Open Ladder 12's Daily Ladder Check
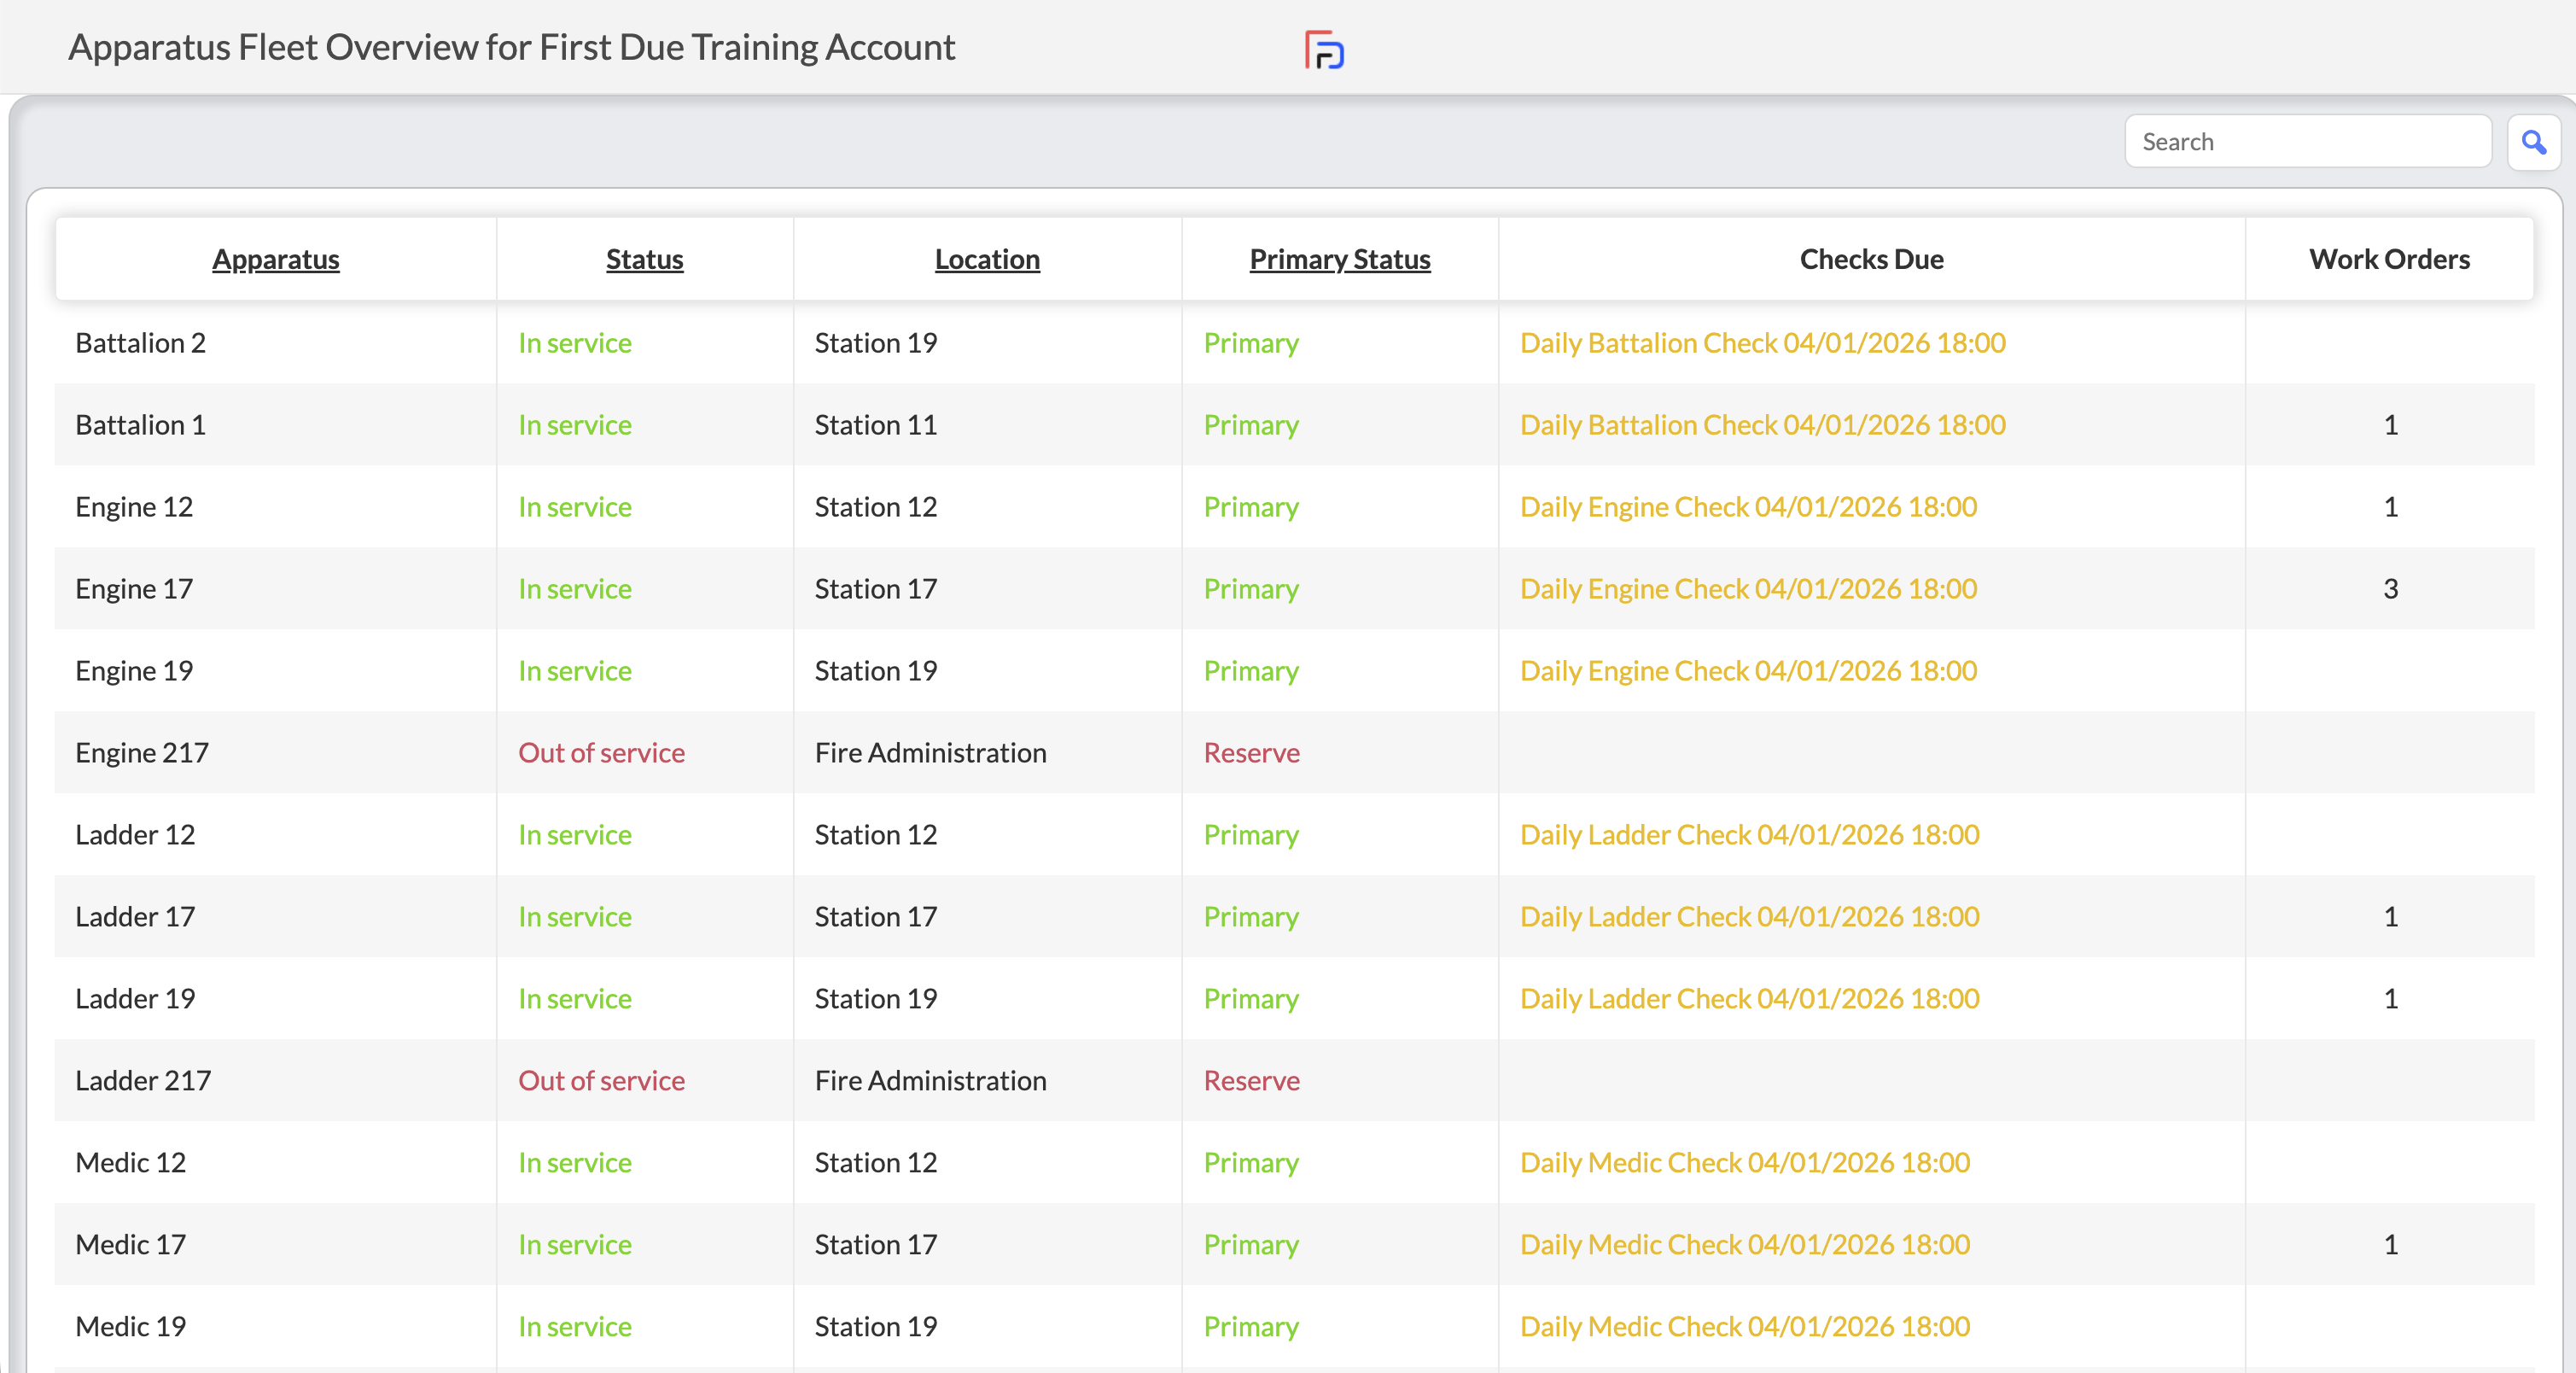 [x=1750, y=835]
